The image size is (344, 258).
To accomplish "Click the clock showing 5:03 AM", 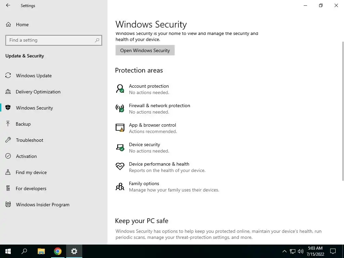I will click(315, 248).
